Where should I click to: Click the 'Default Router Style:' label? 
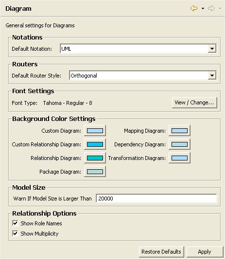point(36,76)
